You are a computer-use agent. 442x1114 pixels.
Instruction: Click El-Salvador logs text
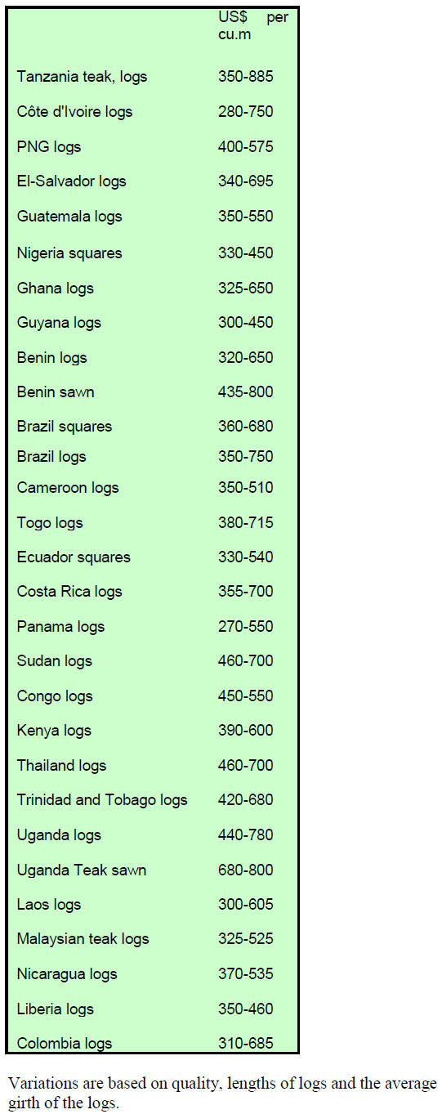tap(72, 181)
